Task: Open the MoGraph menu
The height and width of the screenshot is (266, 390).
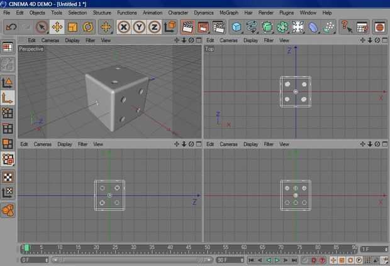Action: pyautogui.click(x=229, y=13)
